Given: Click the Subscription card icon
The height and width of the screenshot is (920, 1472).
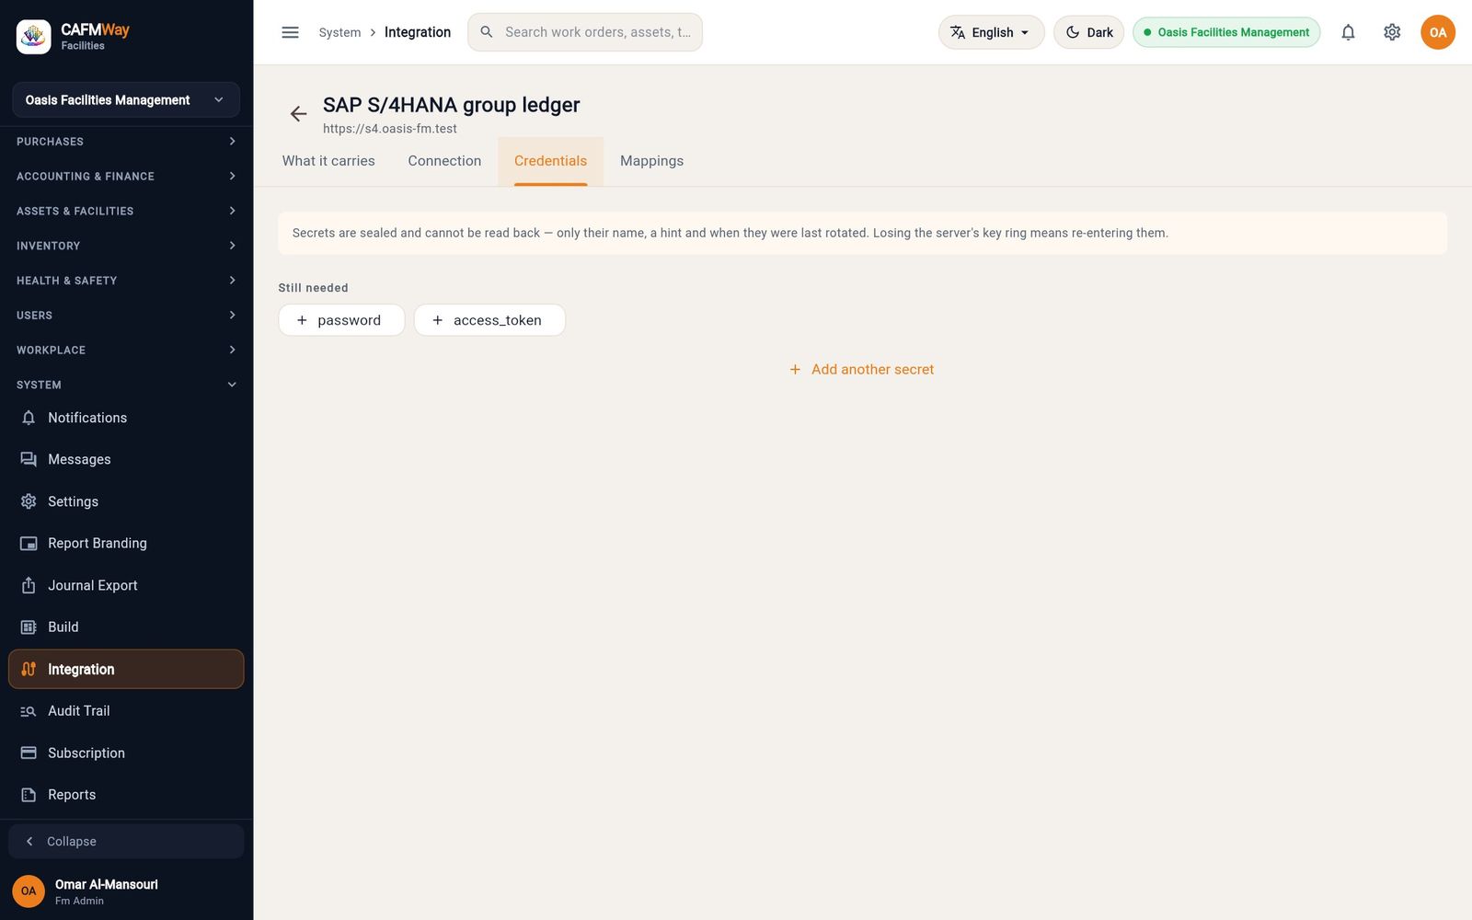Looking at the screenshot, I should (29, 753).
